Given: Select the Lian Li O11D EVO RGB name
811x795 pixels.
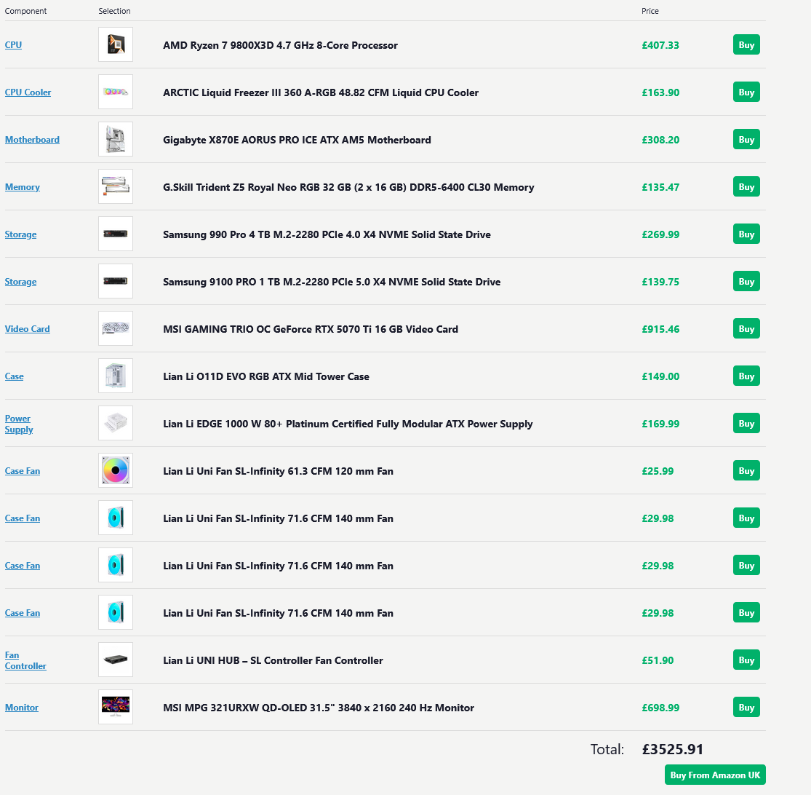Looking at the screenshot, I should coord(266,377).
